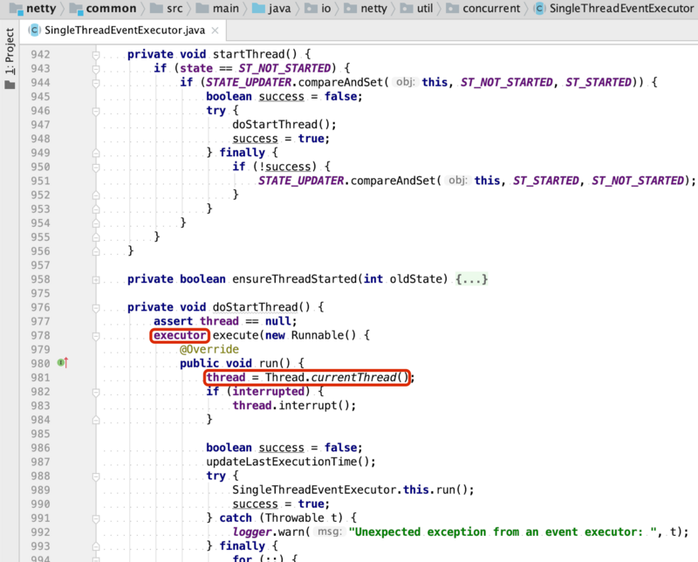698x562 pixels.
Task: Click thread.interrupt() call on line 983
Action: tap(291, 405)
